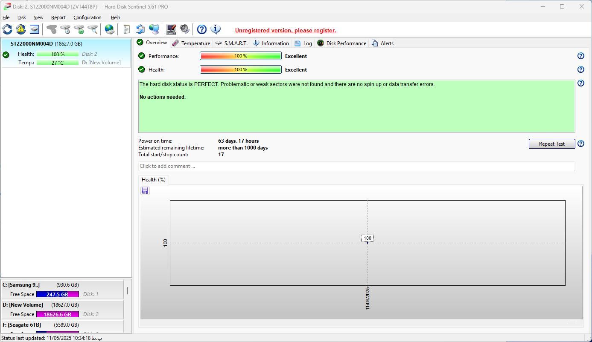Click the Refresh disk status toolbar icon
Image resolution: width=592 pixels, height=342 pixels.
coord(7,29)
